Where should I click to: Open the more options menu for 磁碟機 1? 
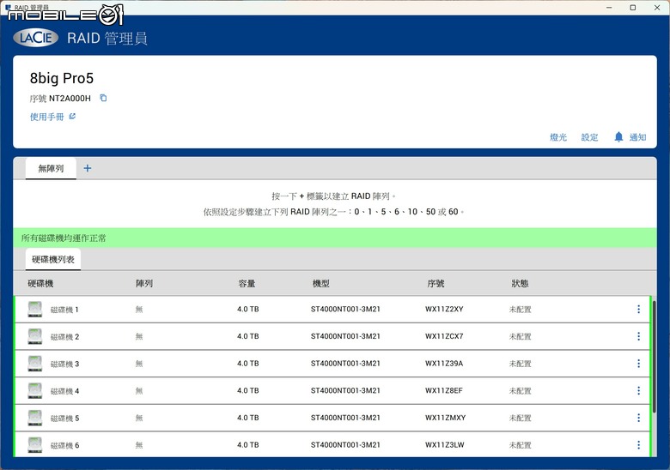tap(638, 310)
